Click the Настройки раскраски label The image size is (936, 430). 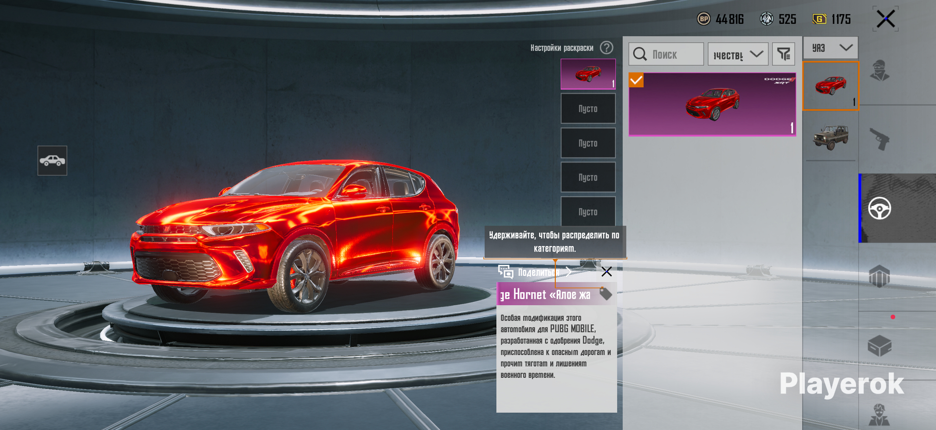[x=562, y=48]
